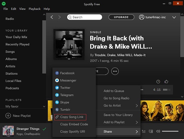Open the File menu
This screenshot has height=139, width=184.
6,9
